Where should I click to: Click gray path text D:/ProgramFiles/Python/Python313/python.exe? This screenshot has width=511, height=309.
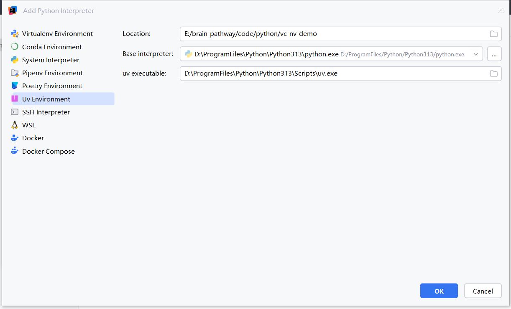402,54
